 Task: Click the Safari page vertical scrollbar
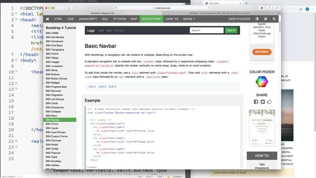pyautogui.click(x=280, y=27)
